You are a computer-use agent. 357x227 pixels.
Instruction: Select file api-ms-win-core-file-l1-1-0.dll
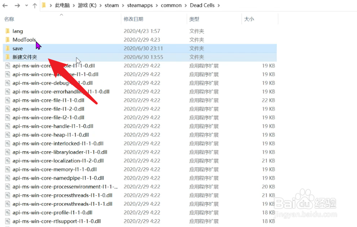pyautogui.click(x=48, y=100)
